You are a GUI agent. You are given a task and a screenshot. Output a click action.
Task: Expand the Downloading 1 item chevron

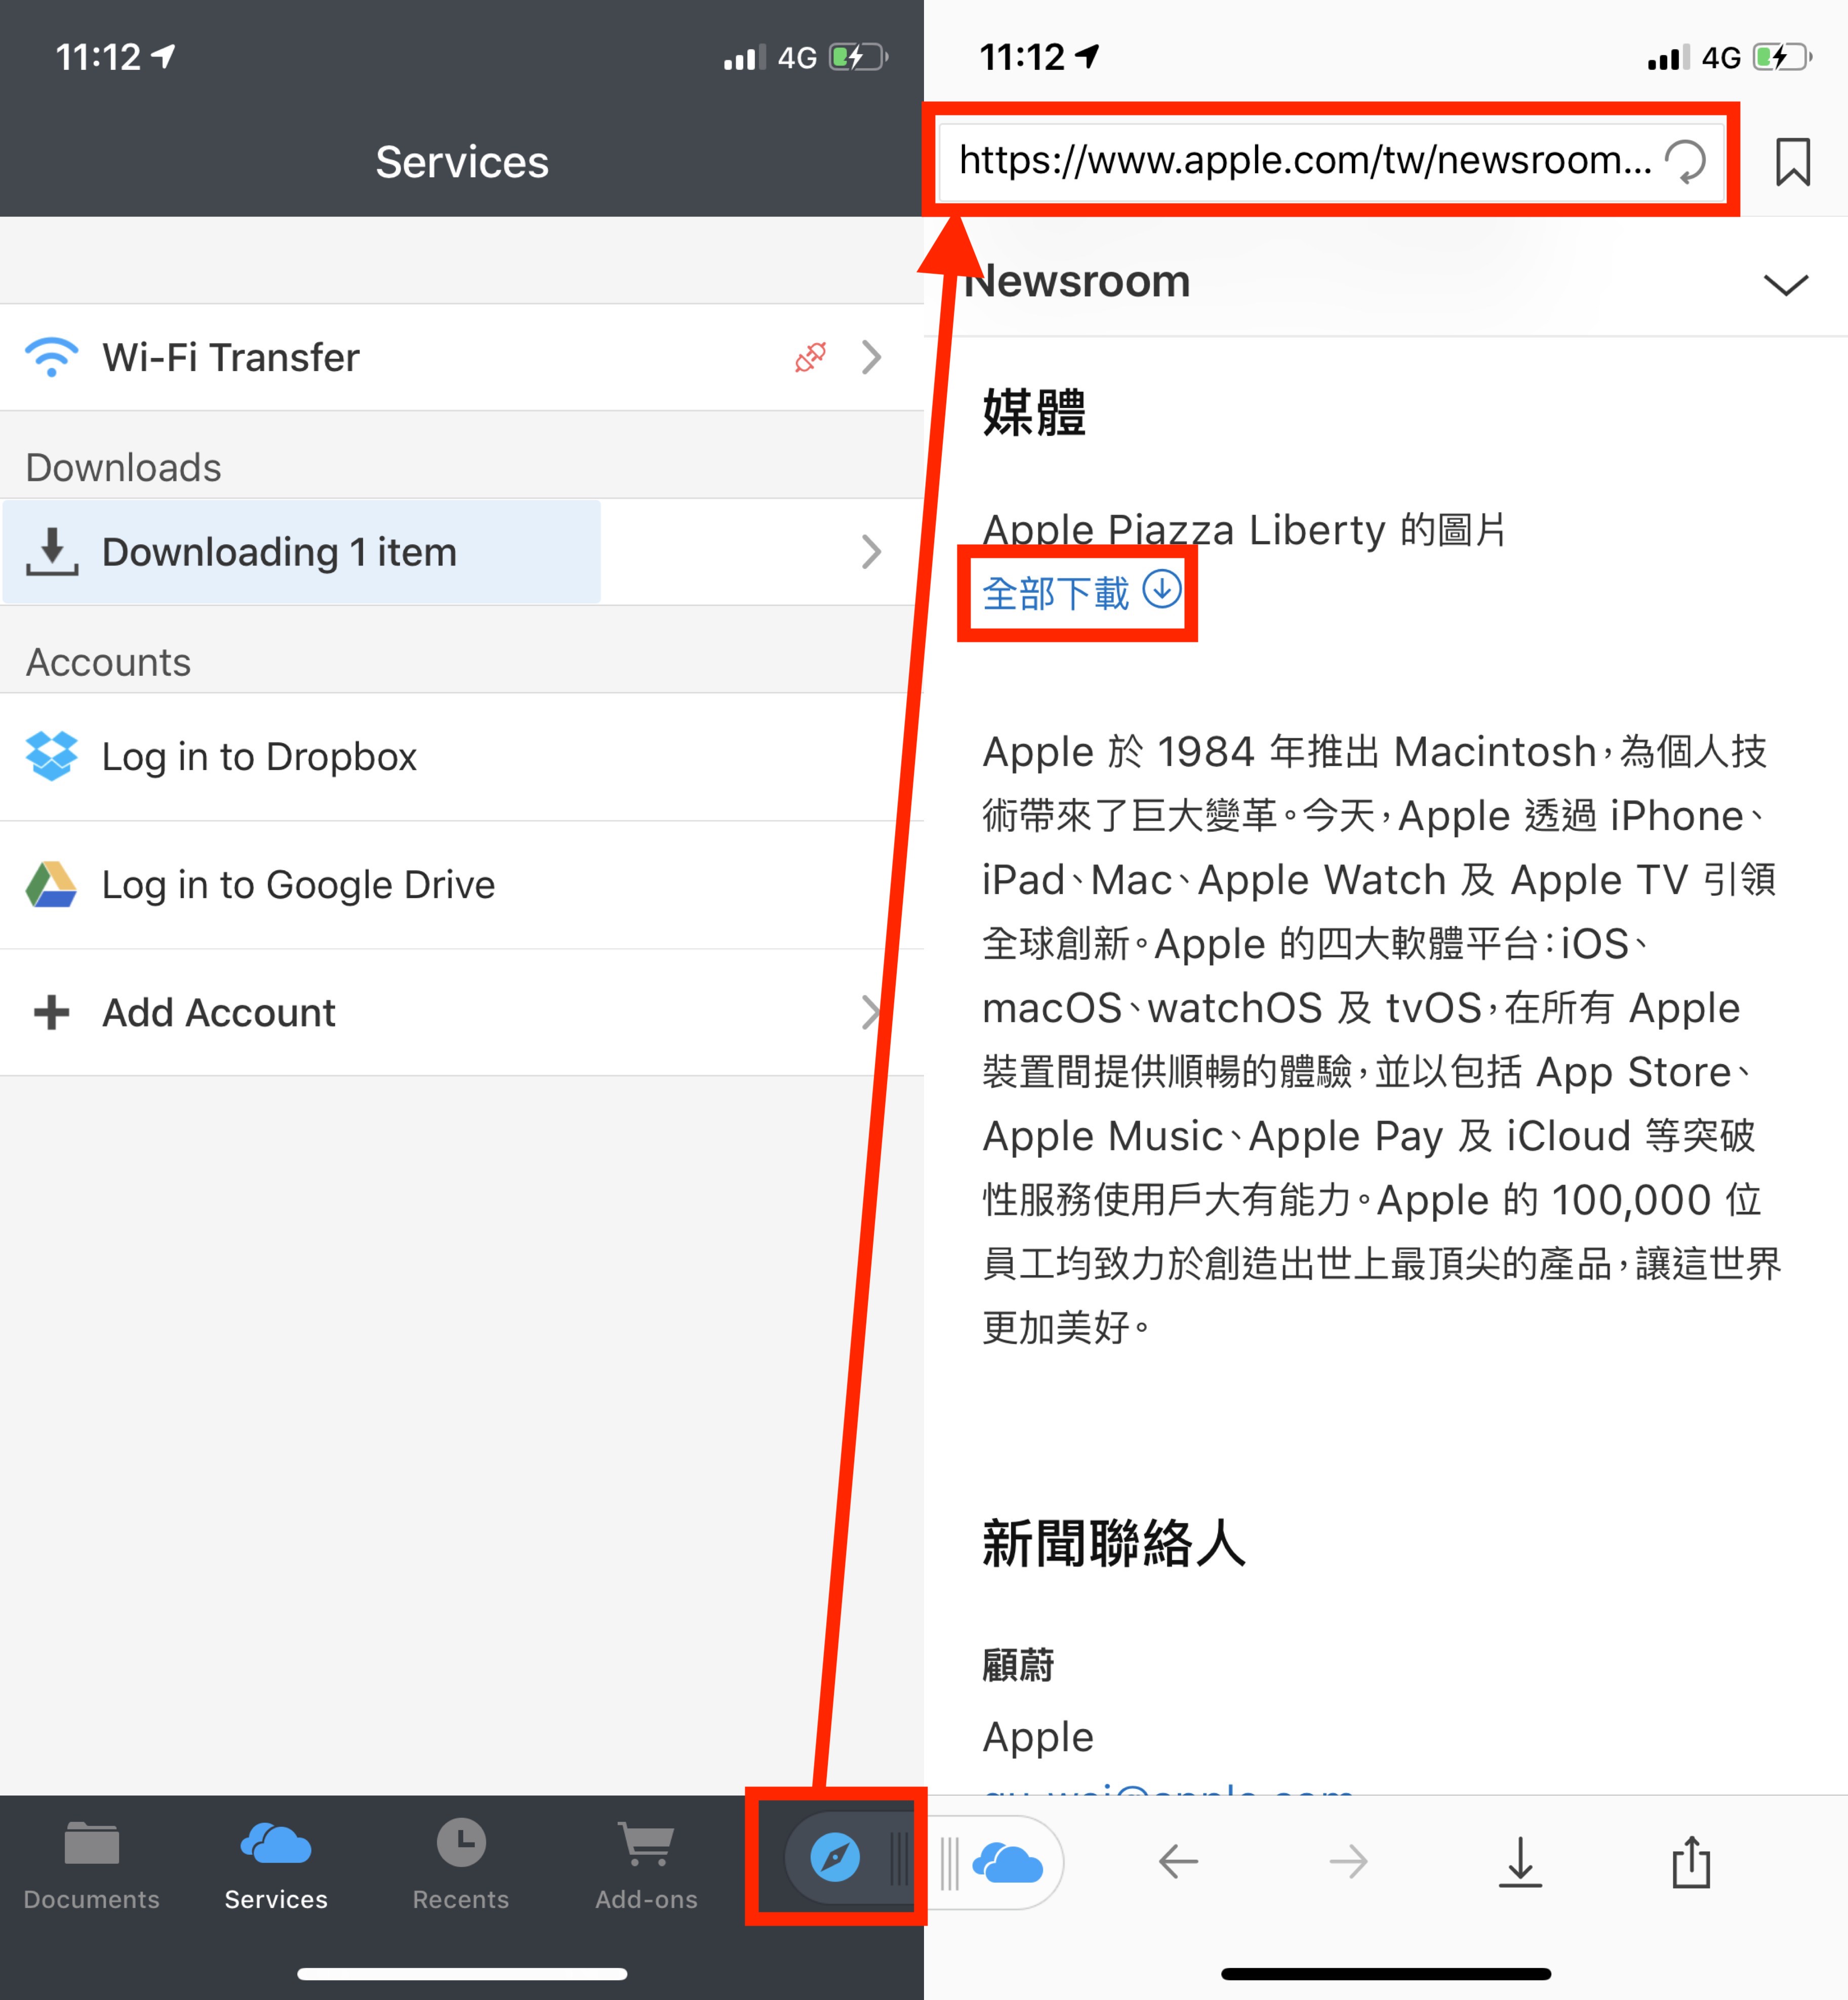(872, 552)
